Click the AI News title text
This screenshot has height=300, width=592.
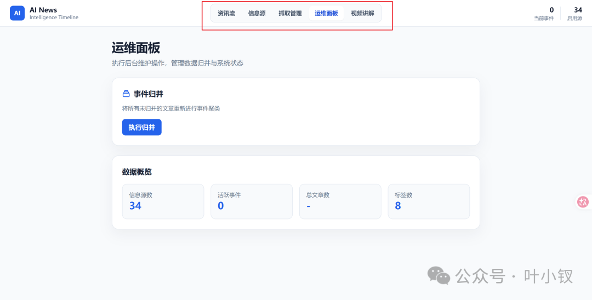click(43, 10)
